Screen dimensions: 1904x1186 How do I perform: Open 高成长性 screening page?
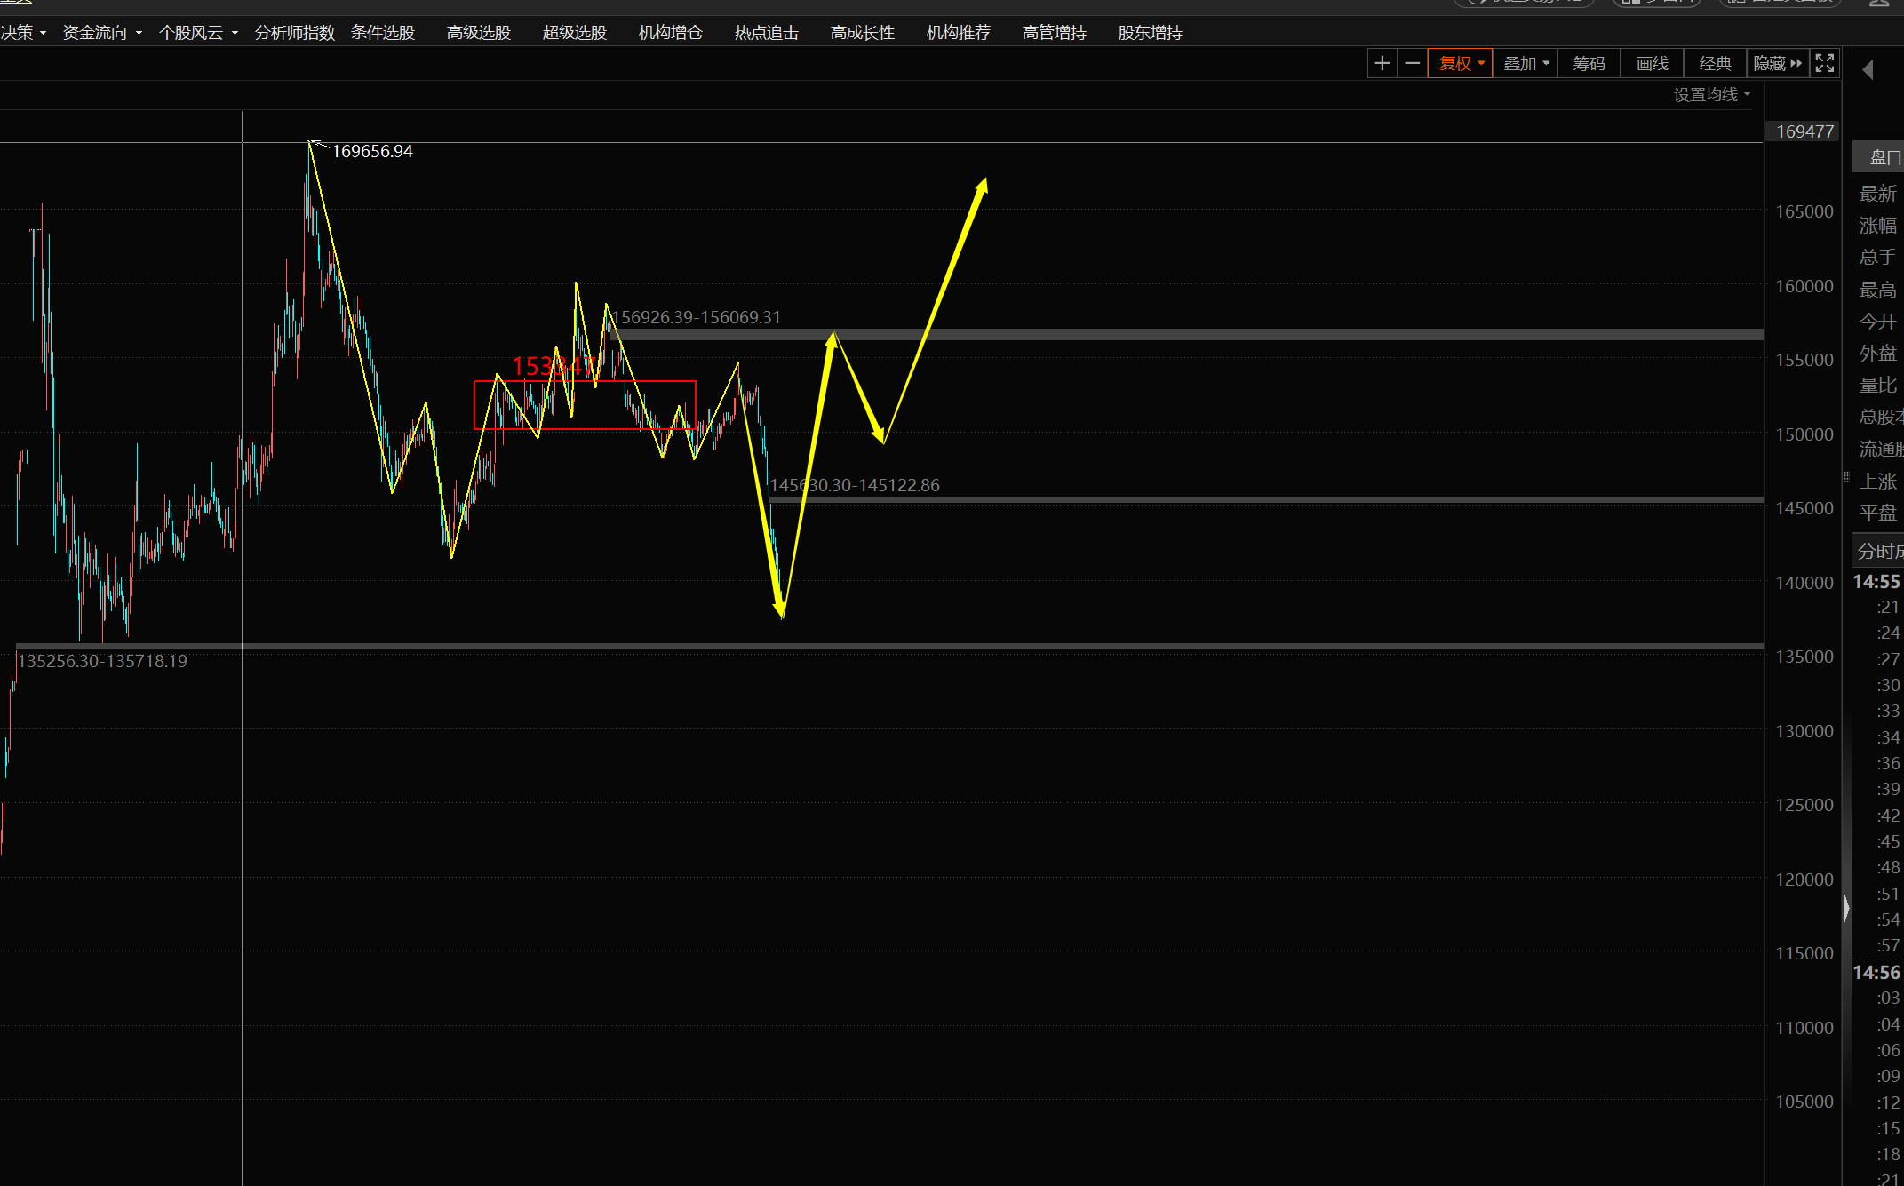(x=863, y=33)
